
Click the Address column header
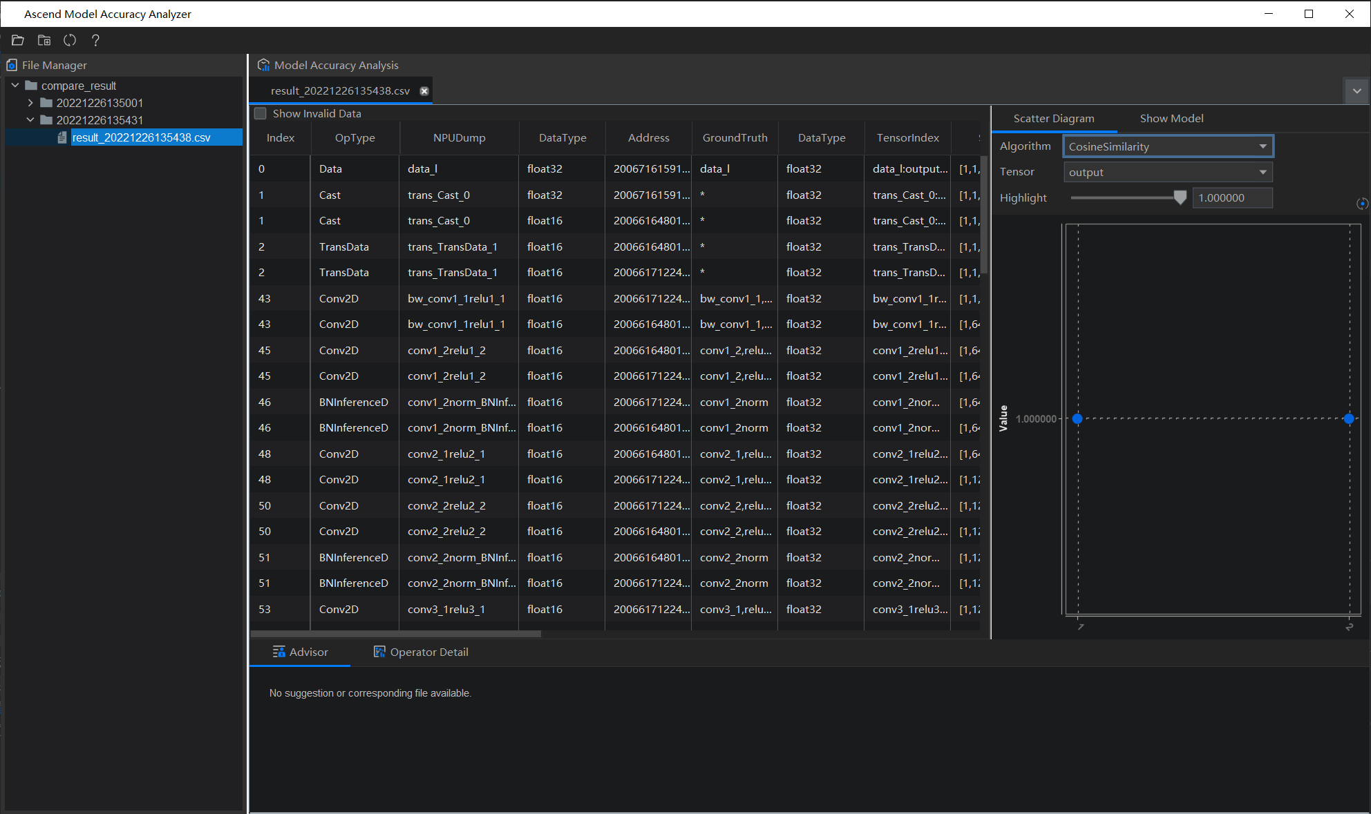(648, 138)
